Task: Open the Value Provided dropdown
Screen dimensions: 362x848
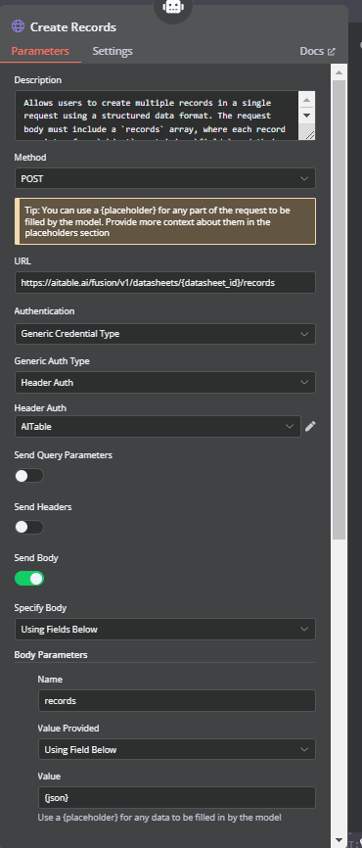Action: pyautogui.click(x=177, y=749)
